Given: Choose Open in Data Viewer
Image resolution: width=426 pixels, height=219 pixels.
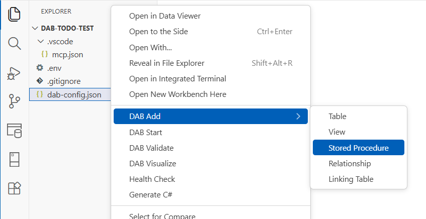Looking at the screenshot, I should tap(164, 16).
